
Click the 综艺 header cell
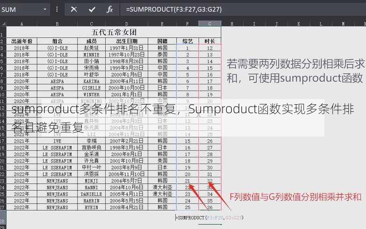point(187,41)
